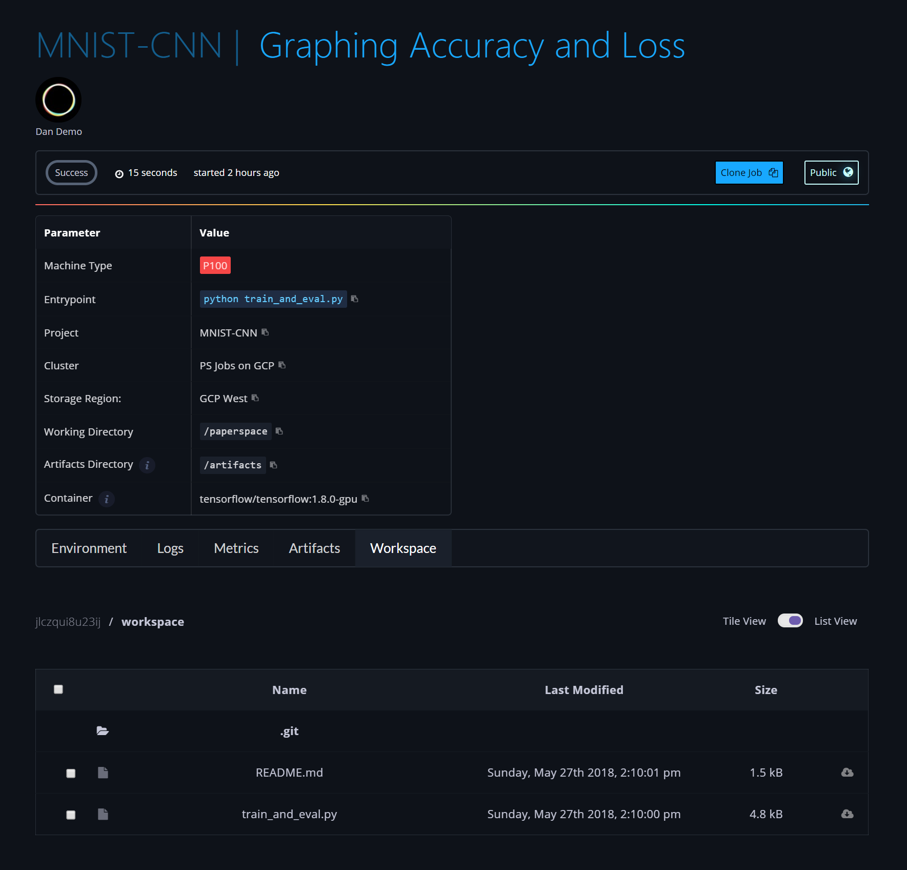Sort files by Size column header

coord(766,690)
